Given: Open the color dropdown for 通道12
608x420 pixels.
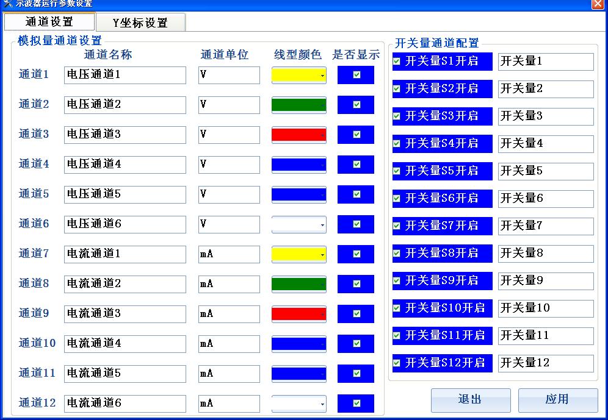Looking at the screenshot, I should (322, 404).
